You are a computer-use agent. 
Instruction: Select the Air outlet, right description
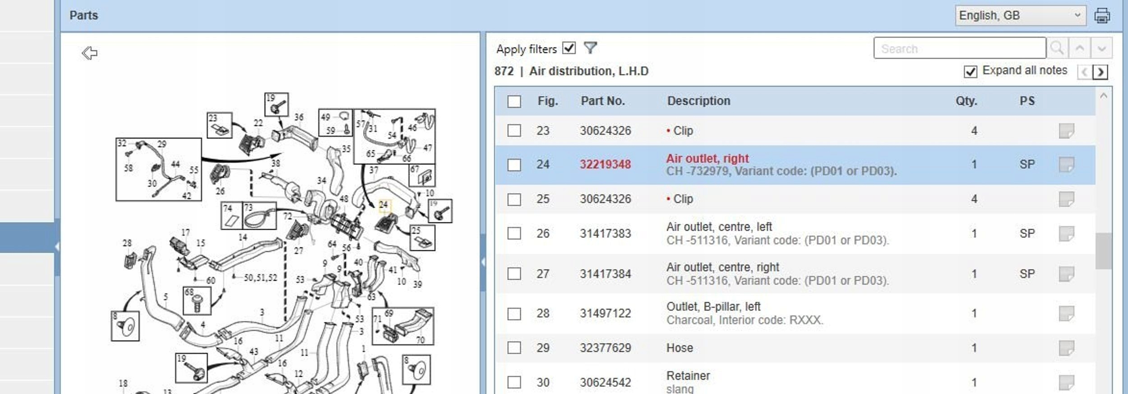(707, 158)
